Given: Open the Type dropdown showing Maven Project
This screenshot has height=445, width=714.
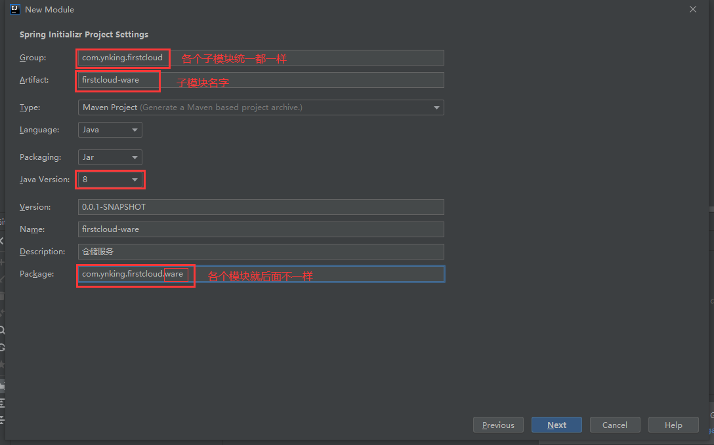Looking at the screenshot, I should pos(261,107).
